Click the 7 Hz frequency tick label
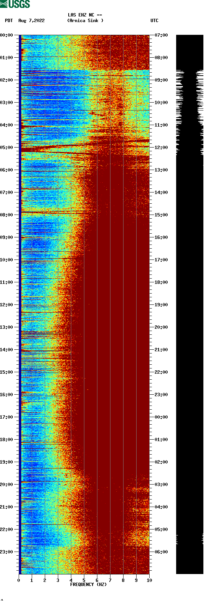The height and width of the screenshot is (604, 206). click(x=110, y=580)
